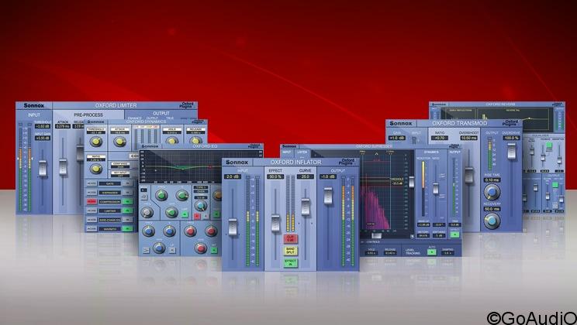577x325 pixels.
Task: Click the Limiter threshold value -3.82 dB
Action: [43, 126]
